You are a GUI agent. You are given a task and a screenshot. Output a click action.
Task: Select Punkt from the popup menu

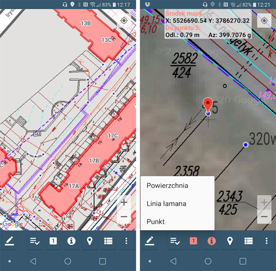178,221
